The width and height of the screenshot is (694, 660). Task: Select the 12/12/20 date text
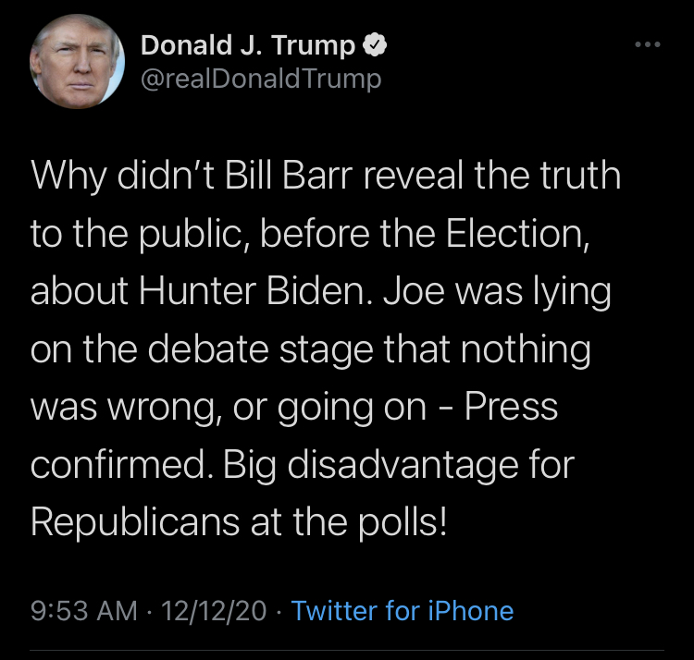click(214, 610)
